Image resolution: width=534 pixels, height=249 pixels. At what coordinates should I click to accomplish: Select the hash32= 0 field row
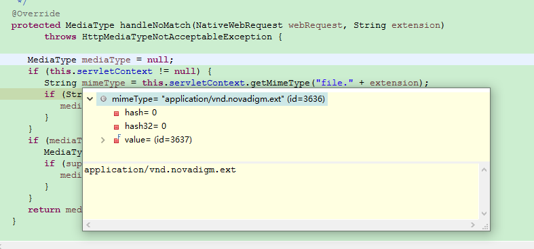[145, 126]
